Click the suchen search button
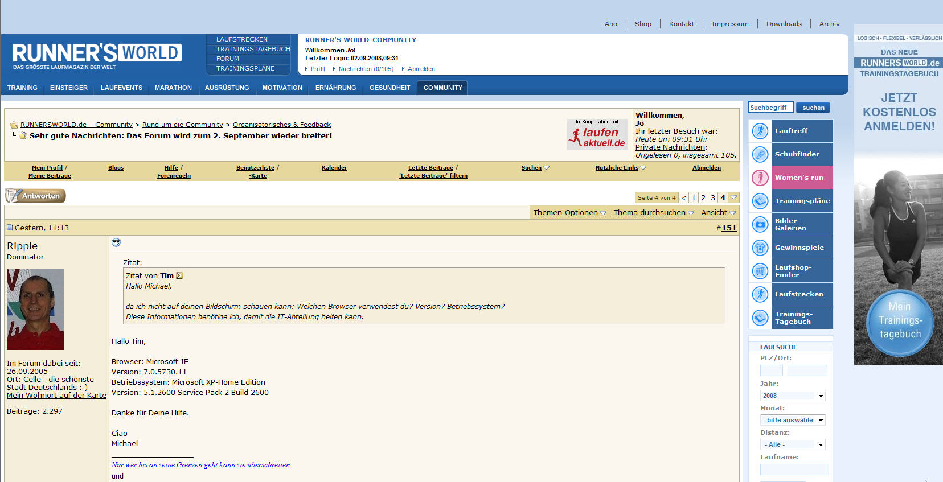Viewport: 943px width, 482px height. tap(813, 108)
